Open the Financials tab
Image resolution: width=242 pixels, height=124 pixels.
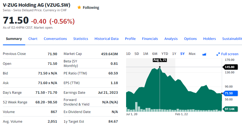click(x=150, y=39)
